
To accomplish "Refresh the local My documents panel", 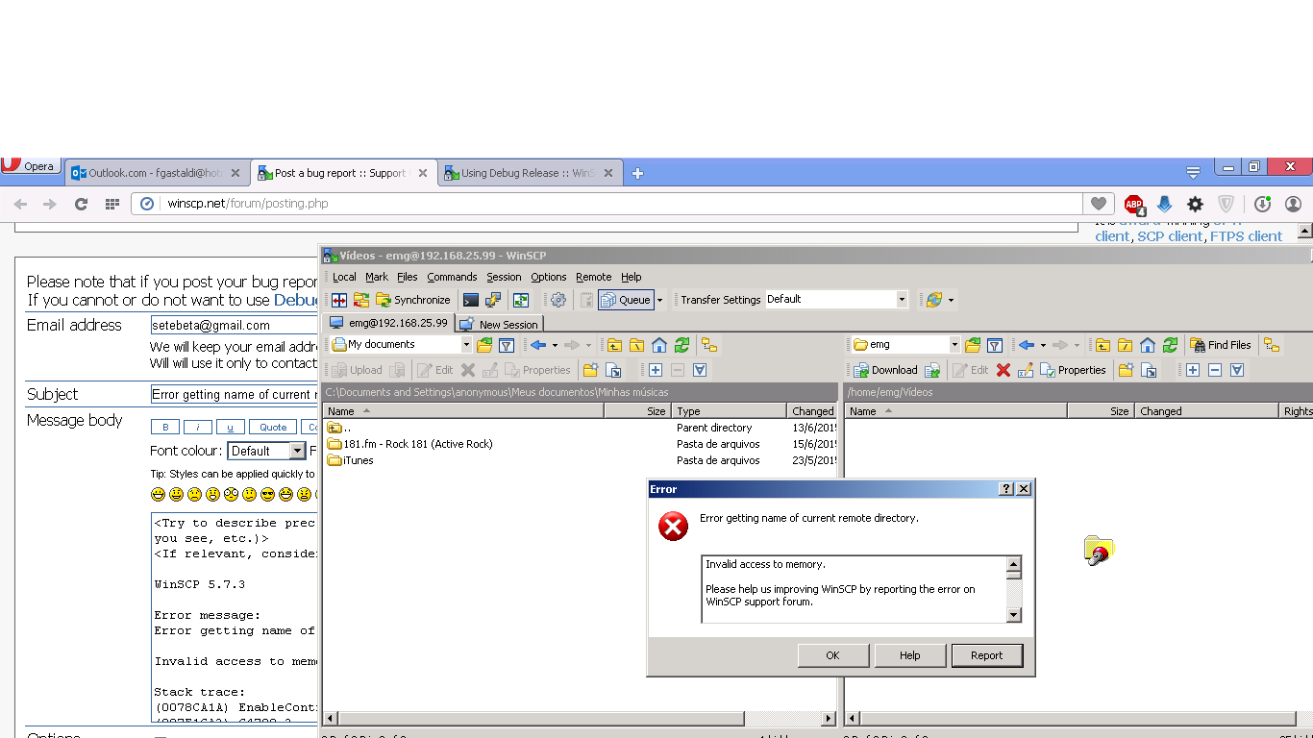I will [681, 345].
